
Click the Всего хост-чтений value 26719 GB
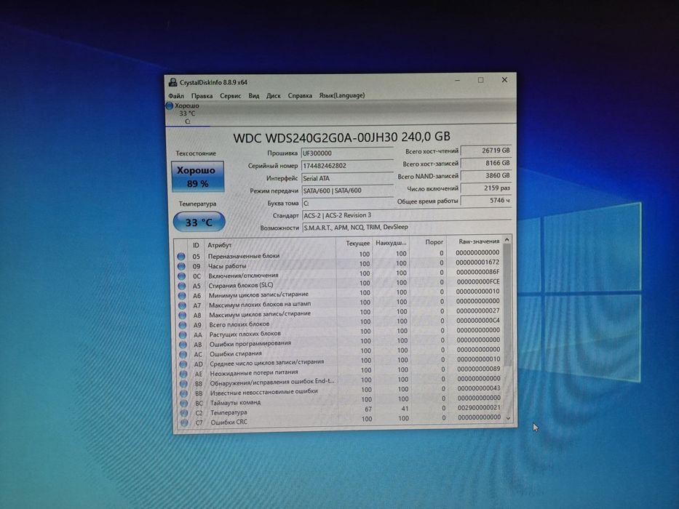486,151
